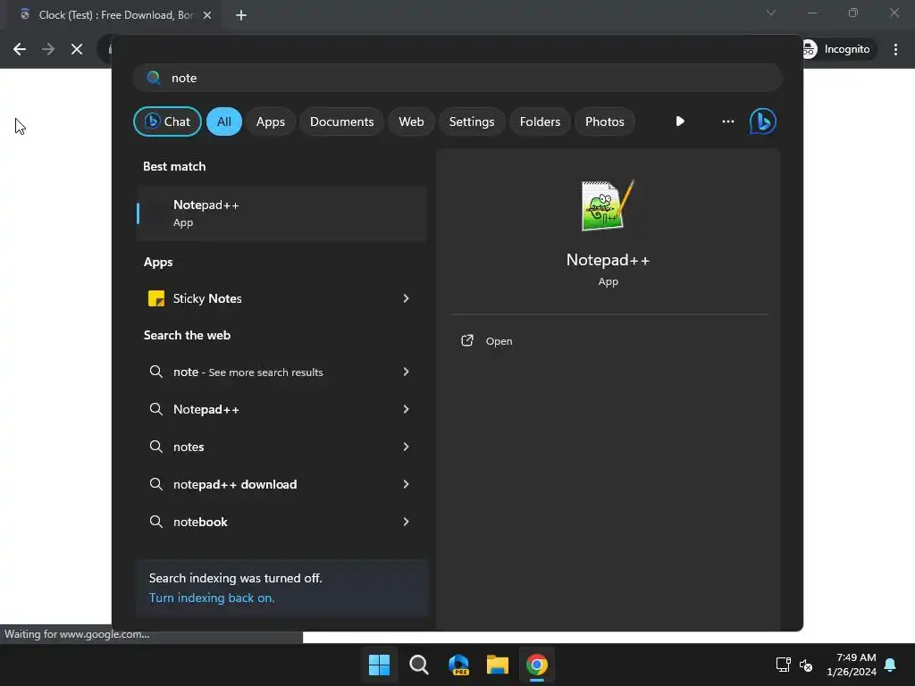This screenshot has width=915, height=686.
Task: Expand 'notepad++ download' suggestion chevron
Action: [407, 484]
